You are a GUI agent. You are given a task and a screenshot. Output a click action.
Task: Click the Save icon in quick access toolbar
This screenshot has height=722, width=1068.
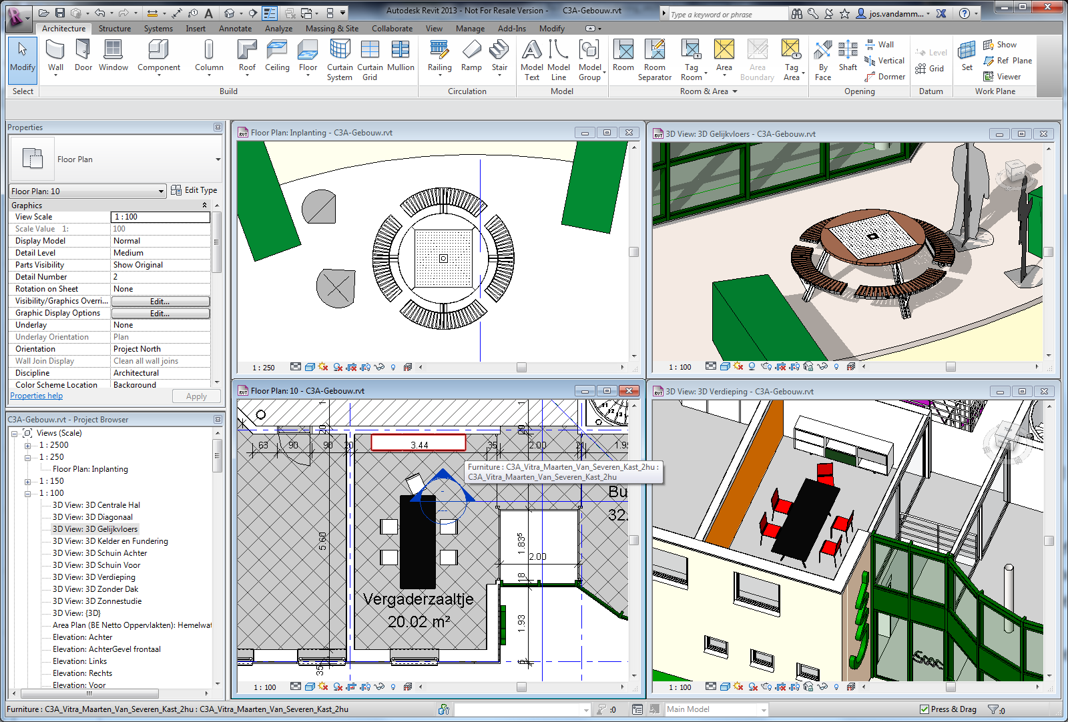[x=60, y=13]
